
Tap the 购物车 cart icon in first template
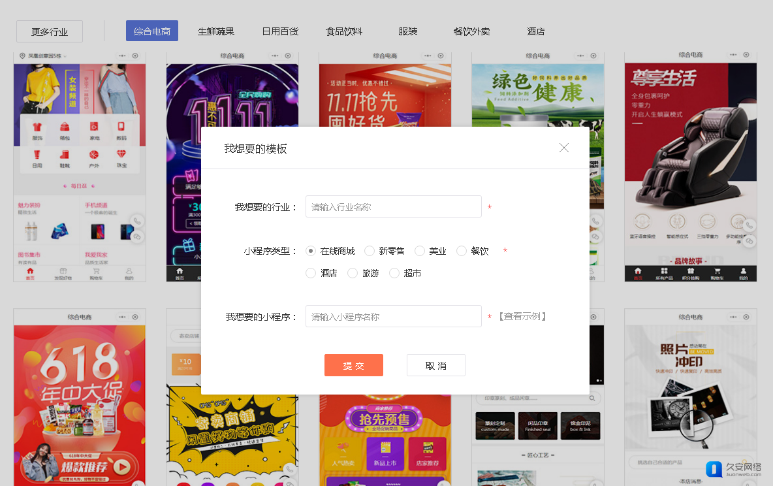(96, 272)
